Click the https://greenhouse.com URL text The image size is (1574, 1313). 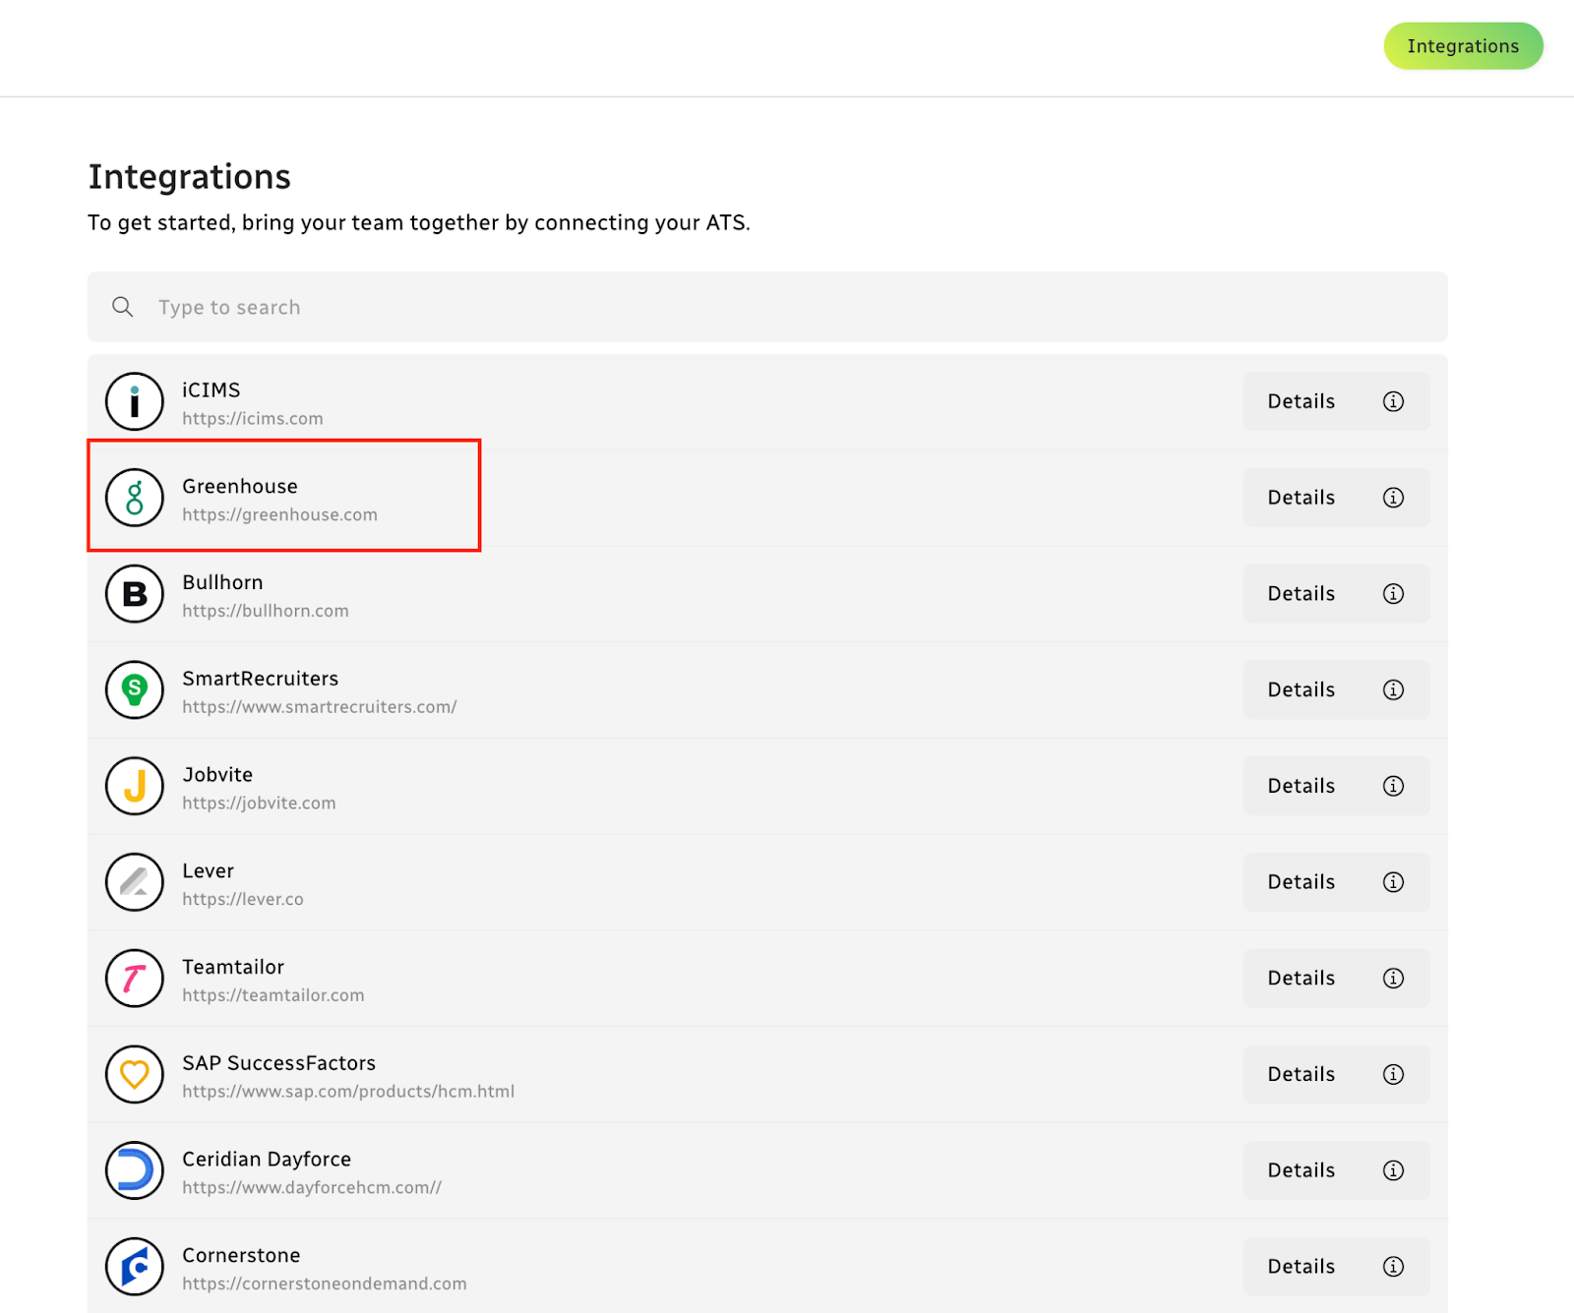(x=279, y=515)
